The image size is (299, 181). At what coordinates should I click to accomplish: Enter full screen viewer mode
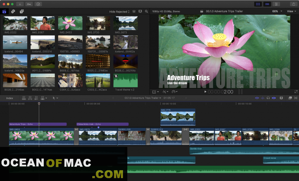(x=296, y=92)
